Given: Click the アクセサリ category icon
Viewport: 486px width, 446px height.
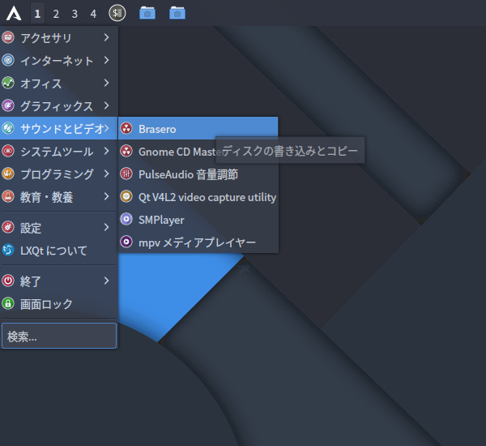Looking at the screenshot, I should point(8,37).
